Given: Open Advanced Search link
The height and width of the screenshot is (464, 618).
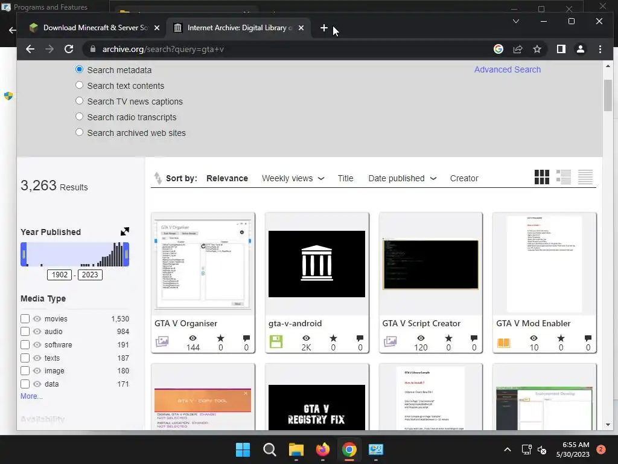Looking at the screenshot, I should pos(507,69).
